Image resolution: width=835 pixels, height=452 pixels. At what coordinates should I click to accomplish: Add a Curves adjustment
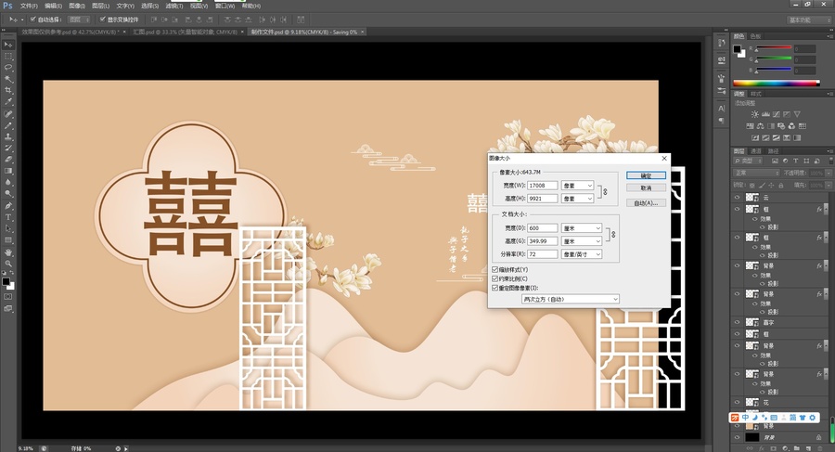pos(776,114)
